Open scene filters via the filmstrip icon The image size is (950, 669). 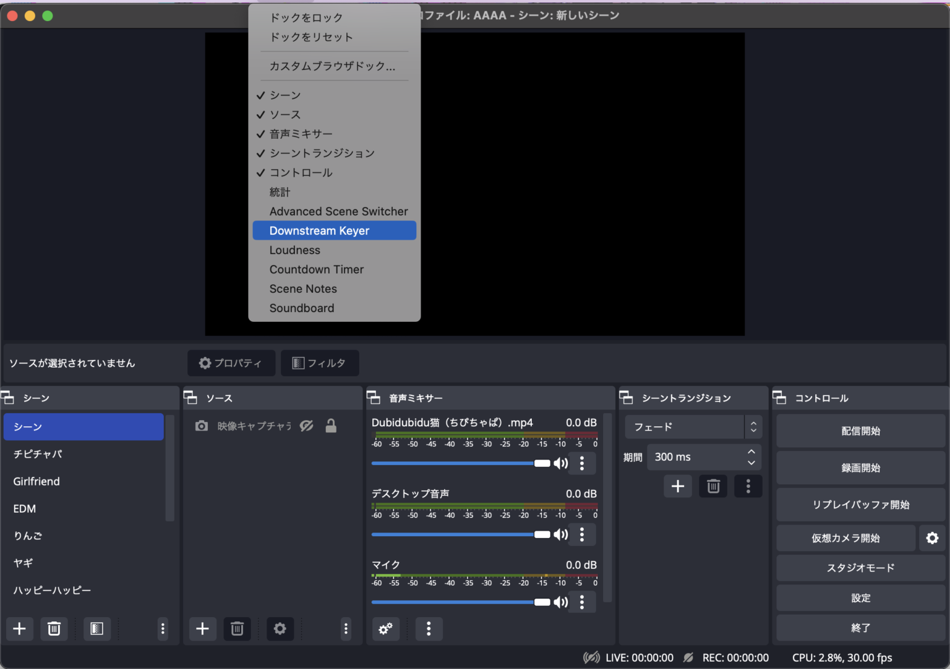pyautogui.click(x=97, y=628)
